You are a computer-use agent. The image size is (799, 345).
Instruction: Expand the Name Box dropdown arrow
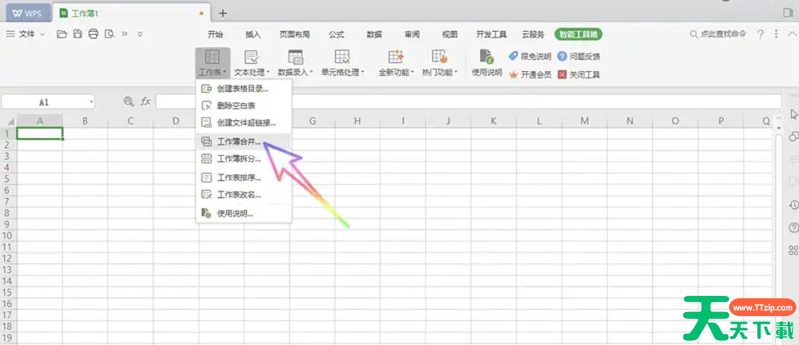(x=91, y=102)
